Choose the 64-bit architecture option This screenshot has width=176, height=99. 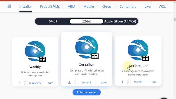click(x=53, y=21)
